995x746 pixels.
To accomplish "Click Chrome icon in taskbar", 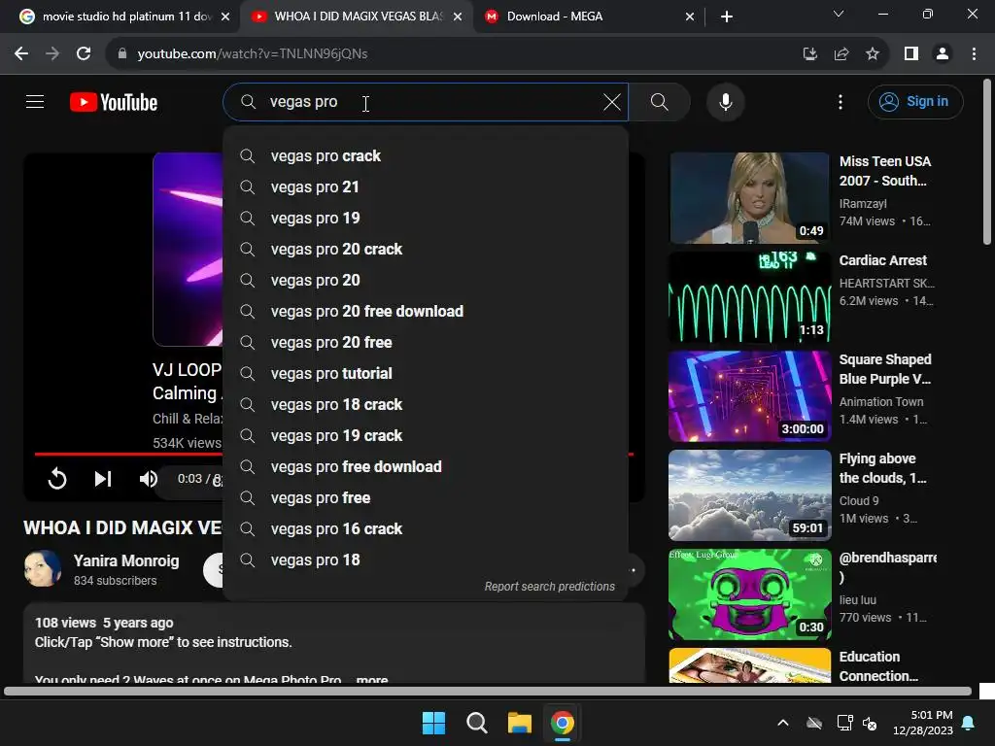I will point(563,723).
